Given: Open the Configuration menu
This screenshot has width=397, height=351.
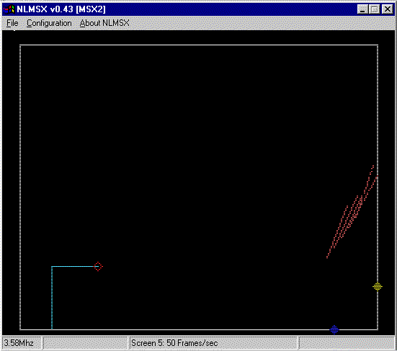Looking at the screenshot, I should coord(49,23).
